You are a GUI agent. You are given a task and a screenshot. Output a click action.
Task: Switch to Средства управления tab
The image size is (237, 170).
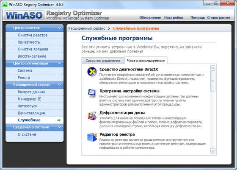103,61
